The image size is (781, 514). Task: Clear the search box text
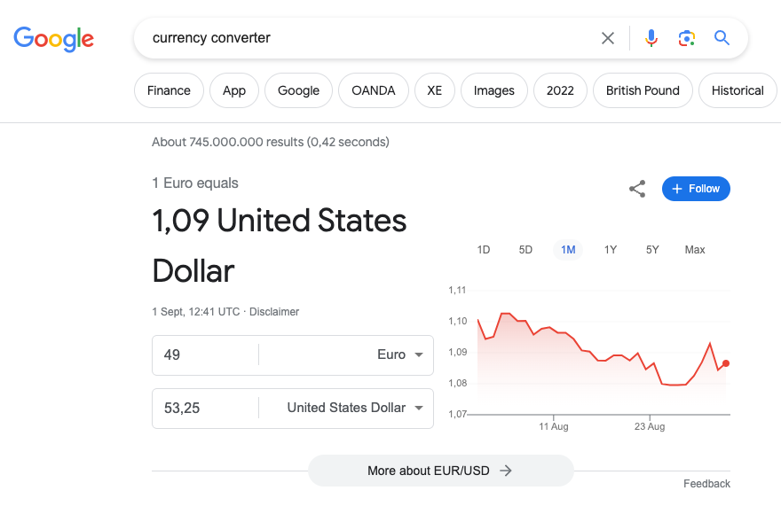pyautogui.click(x=608, y=38)
